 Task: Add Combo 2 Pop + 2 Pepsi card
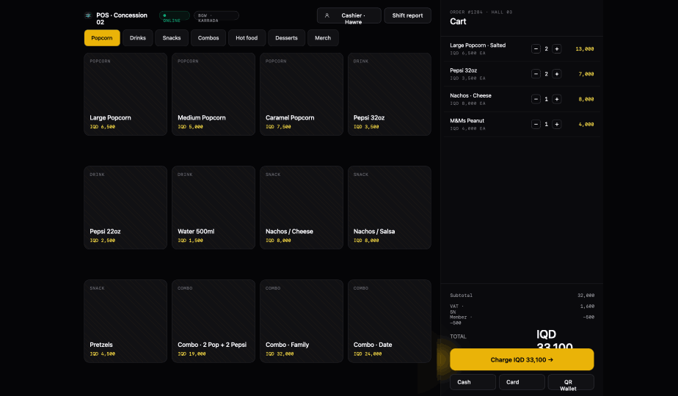[x=214, y=321]
